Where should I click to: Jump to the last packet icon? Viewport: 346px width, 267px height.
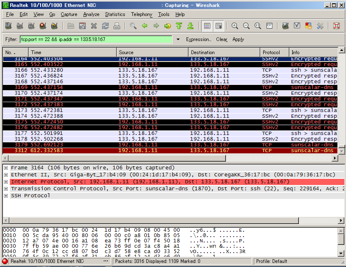pyautogui.click(x=191, y=26)
